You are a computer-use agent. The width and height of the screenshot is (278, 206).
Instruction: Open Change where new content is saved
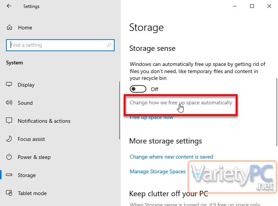[171, 157]
